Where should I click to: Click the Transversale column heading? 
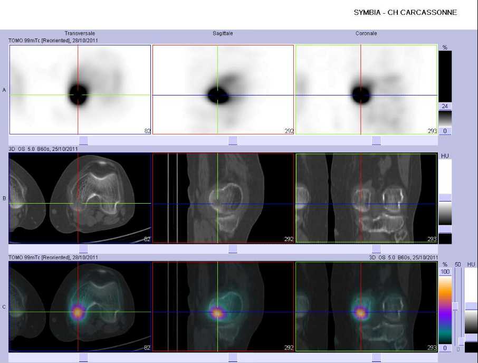pos(80,33)
